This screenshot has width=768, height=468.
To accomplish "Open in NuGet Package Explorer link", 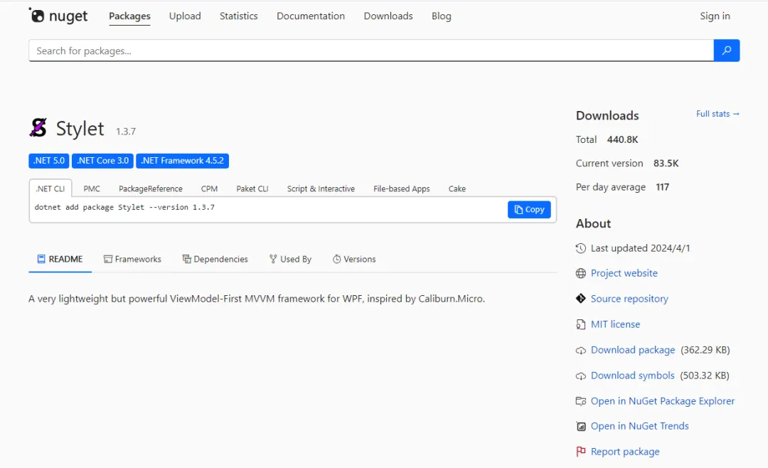I will point(663,401).
